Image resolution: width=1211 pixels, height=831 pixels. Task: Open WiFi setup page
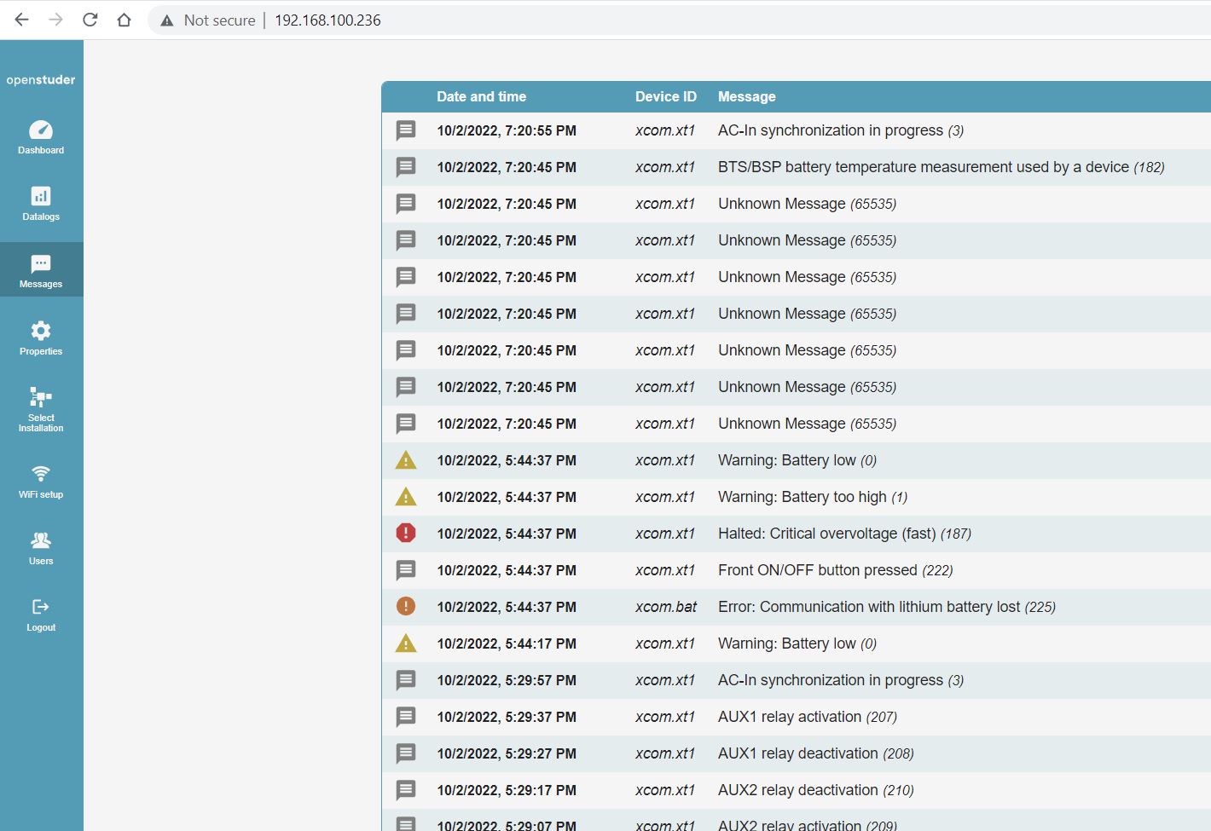click(x=41, y=481)
